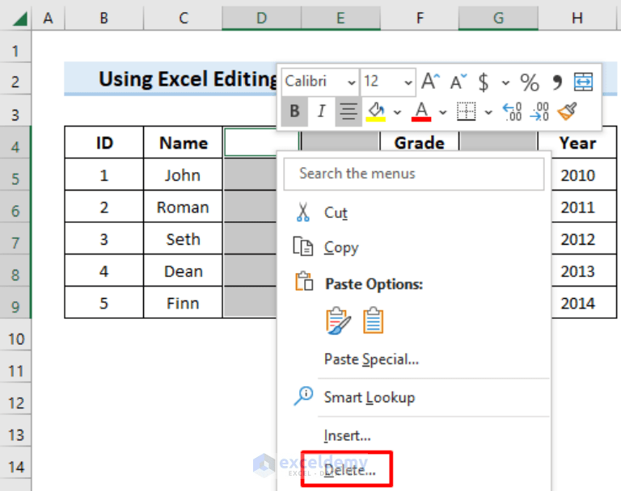Click the cell containing Roman
621x491 pixels.
[x=183, y=207]
